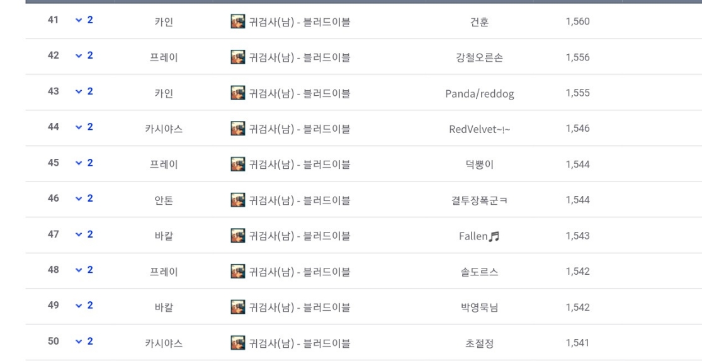Click class icon in Fallen row
Screen dimensions: 702x363
pos(238,236)
